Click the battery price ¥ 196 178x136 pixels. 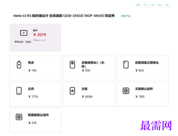pos(32,71)
